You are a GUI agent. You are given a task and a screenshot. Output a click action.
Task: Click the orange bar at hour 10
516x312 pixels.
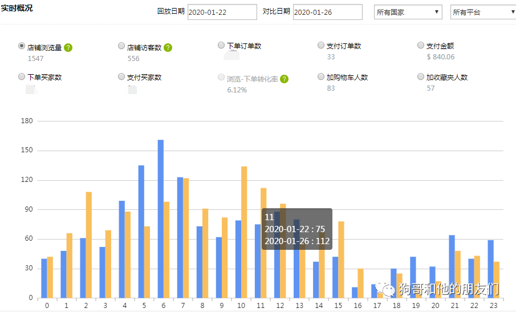pos(244,232)
